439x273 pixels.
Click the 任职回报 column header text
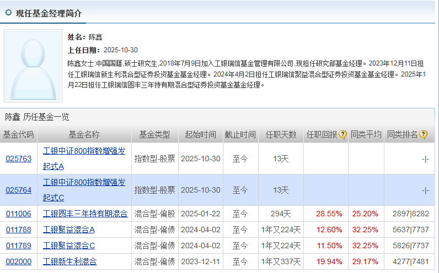coord(322,135)
